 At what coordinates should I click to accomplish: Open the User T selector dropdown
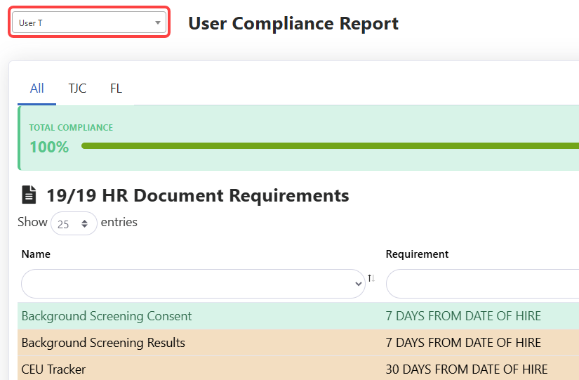point(89,23)
